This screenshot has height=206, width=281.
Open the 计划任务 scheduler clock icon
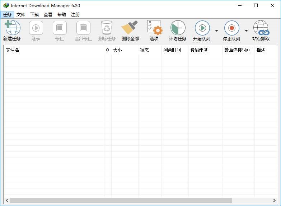(178, 28)
